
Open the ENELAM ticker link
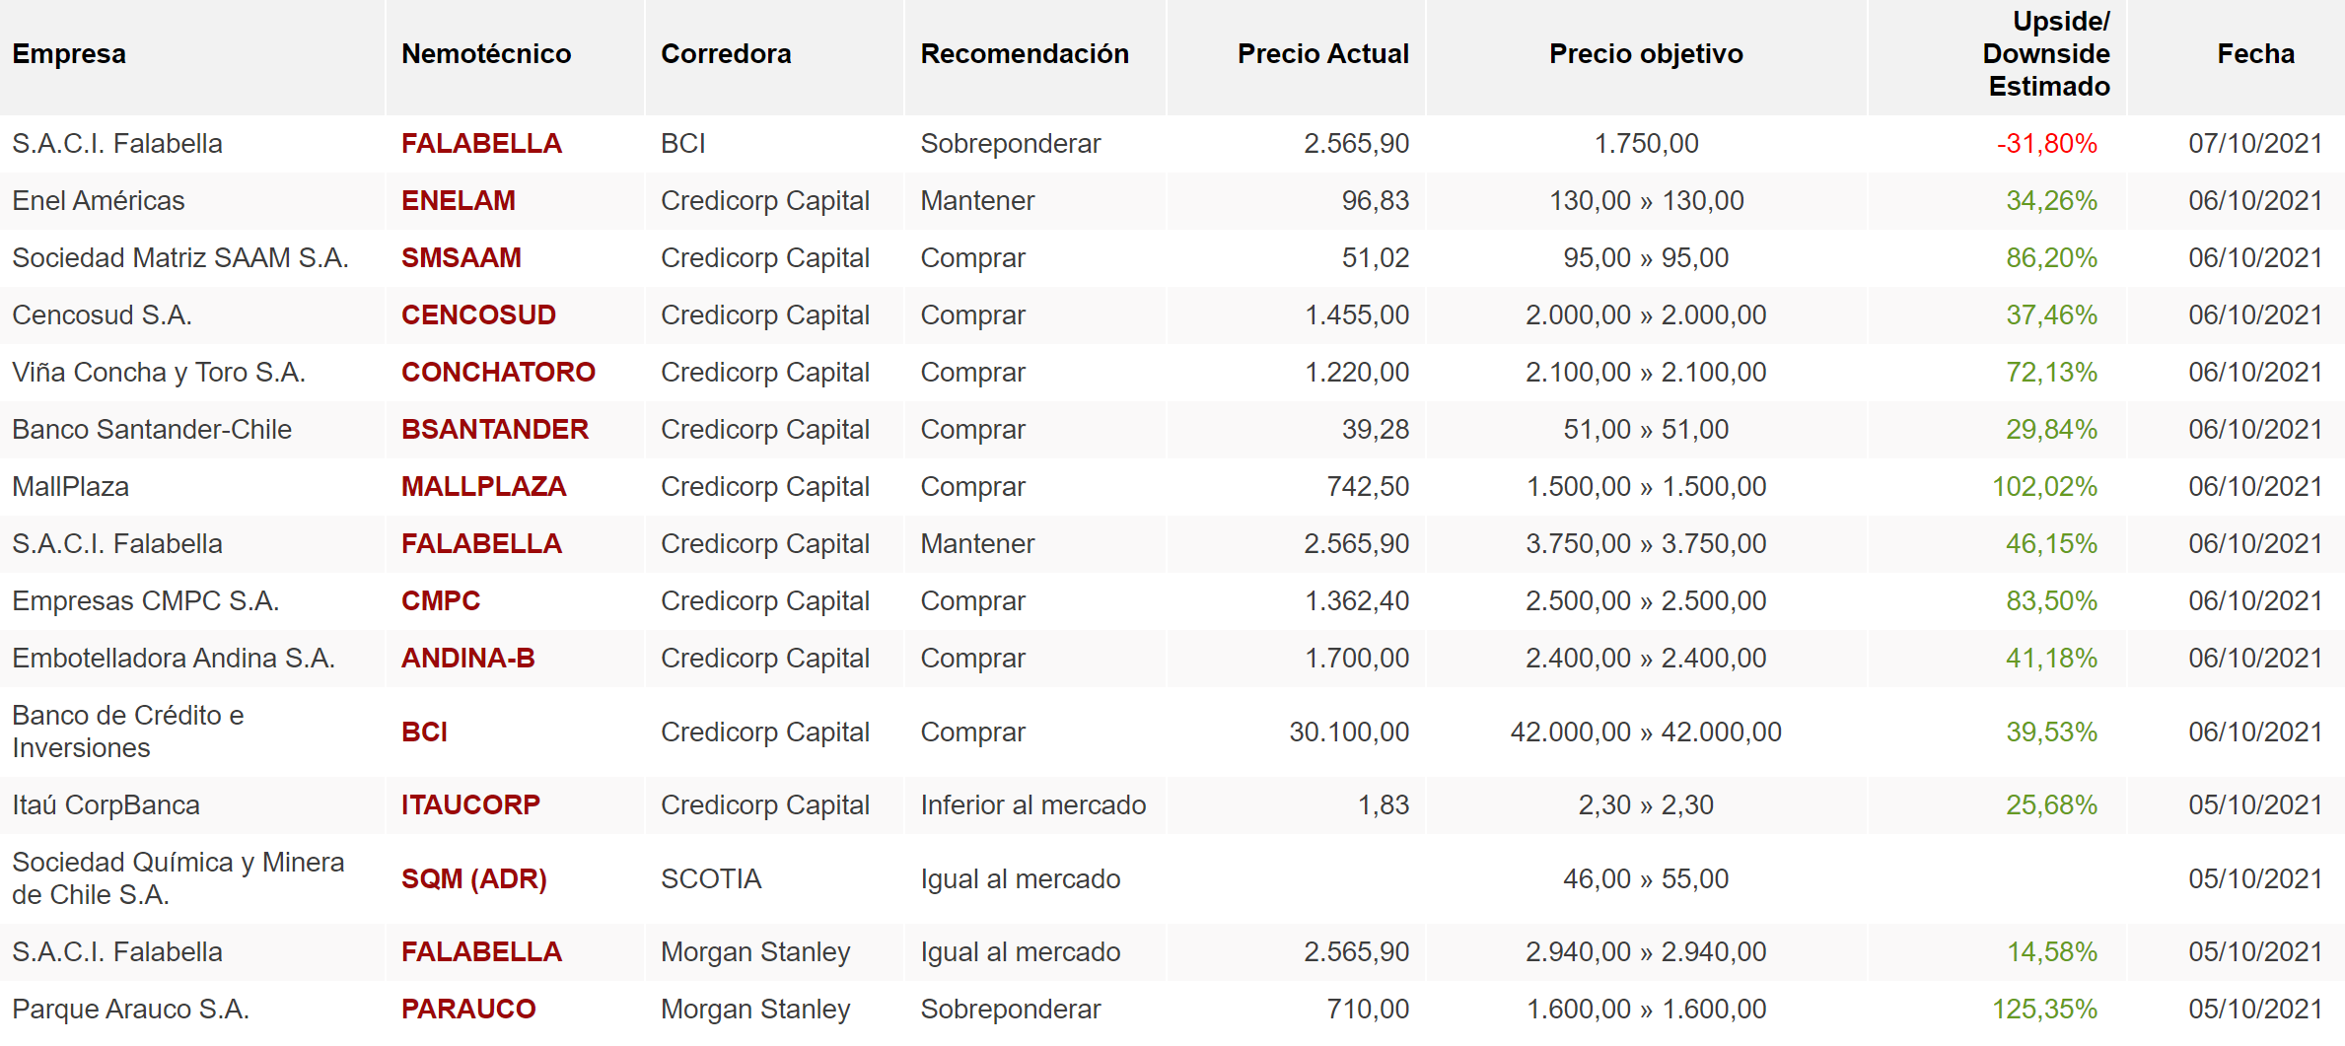pyautogui.click(x=458, y=201)
